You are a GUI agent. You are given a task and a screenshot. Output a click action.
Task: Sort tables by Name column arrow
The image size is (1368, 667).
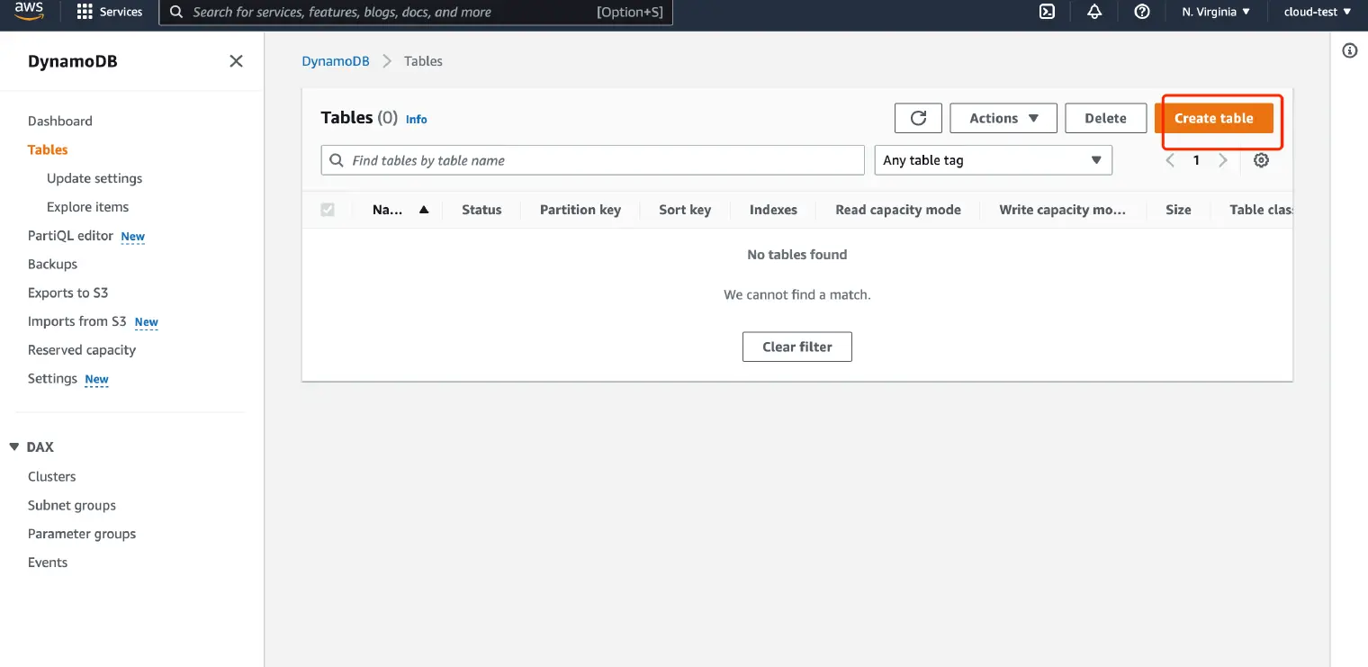424,210
